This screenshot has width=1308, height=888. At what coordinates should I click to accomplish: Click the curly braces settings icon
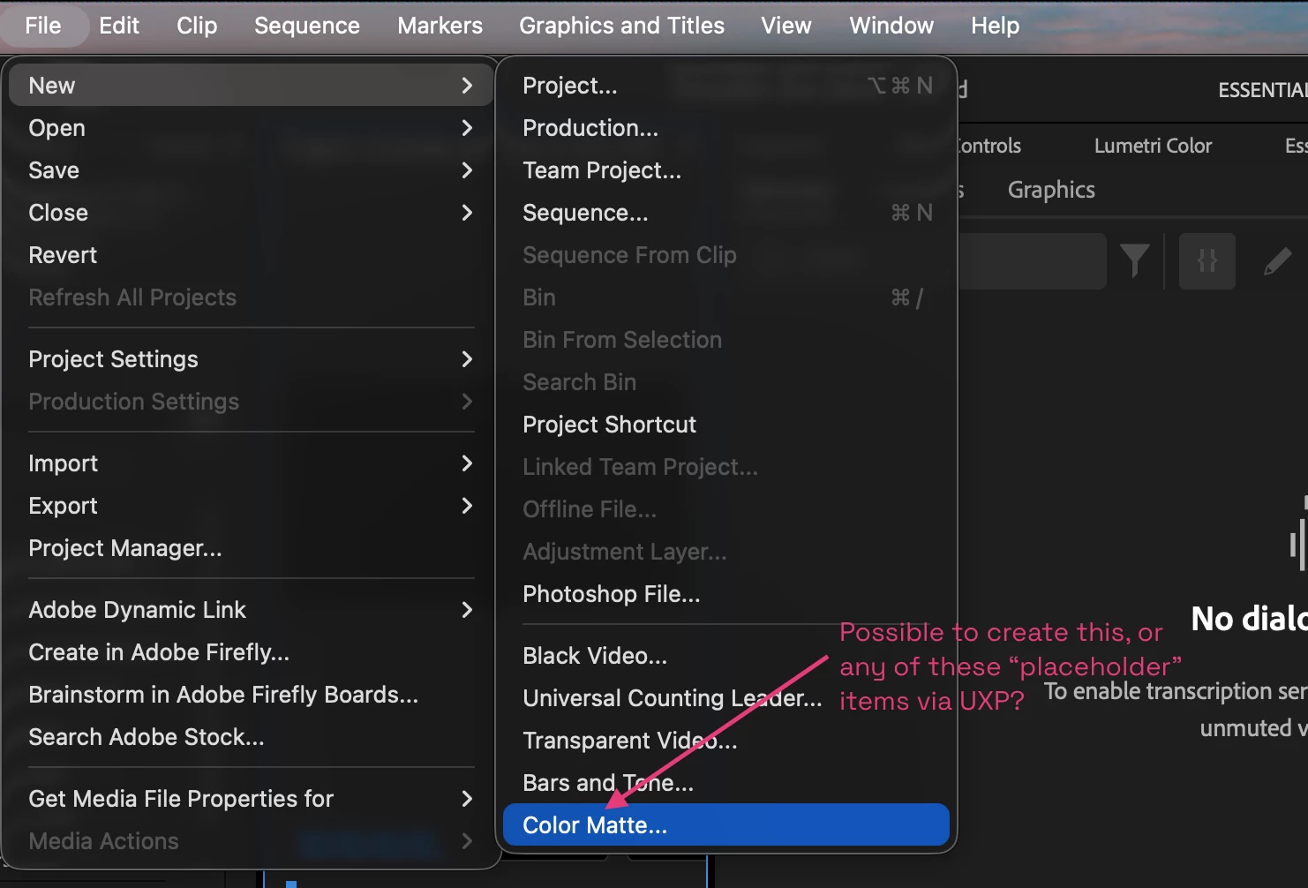click(1207, 261)
